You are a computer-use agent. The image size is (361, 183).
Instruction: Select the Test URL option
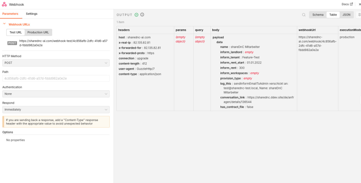click(16, 32)
